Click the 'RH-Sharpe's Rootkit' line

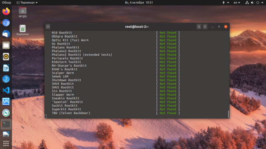(69, 65)
